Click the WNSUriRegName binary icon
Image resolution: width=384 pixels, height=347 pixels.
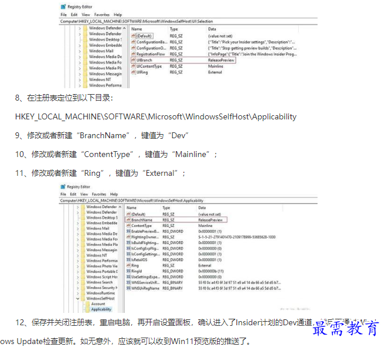point(129,288)
